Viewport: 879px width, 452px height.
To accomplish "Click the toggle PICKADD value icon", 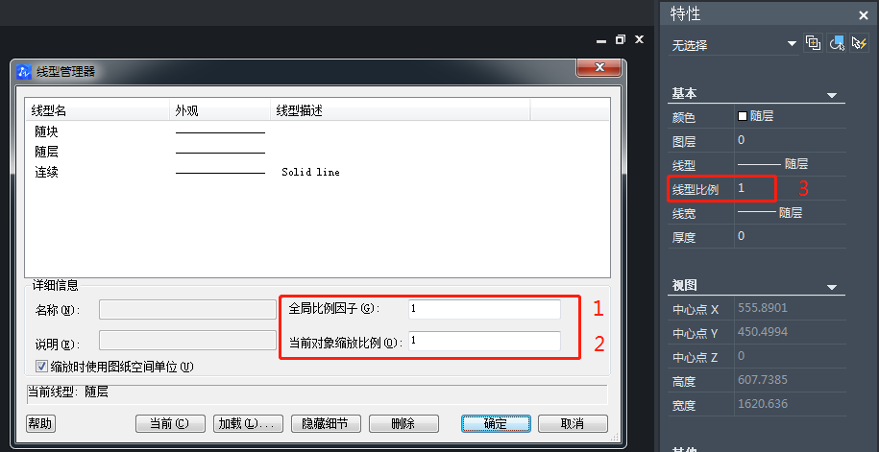I will pos(814,43).
